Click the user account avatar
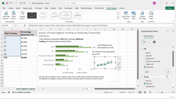 pos(154,3)
